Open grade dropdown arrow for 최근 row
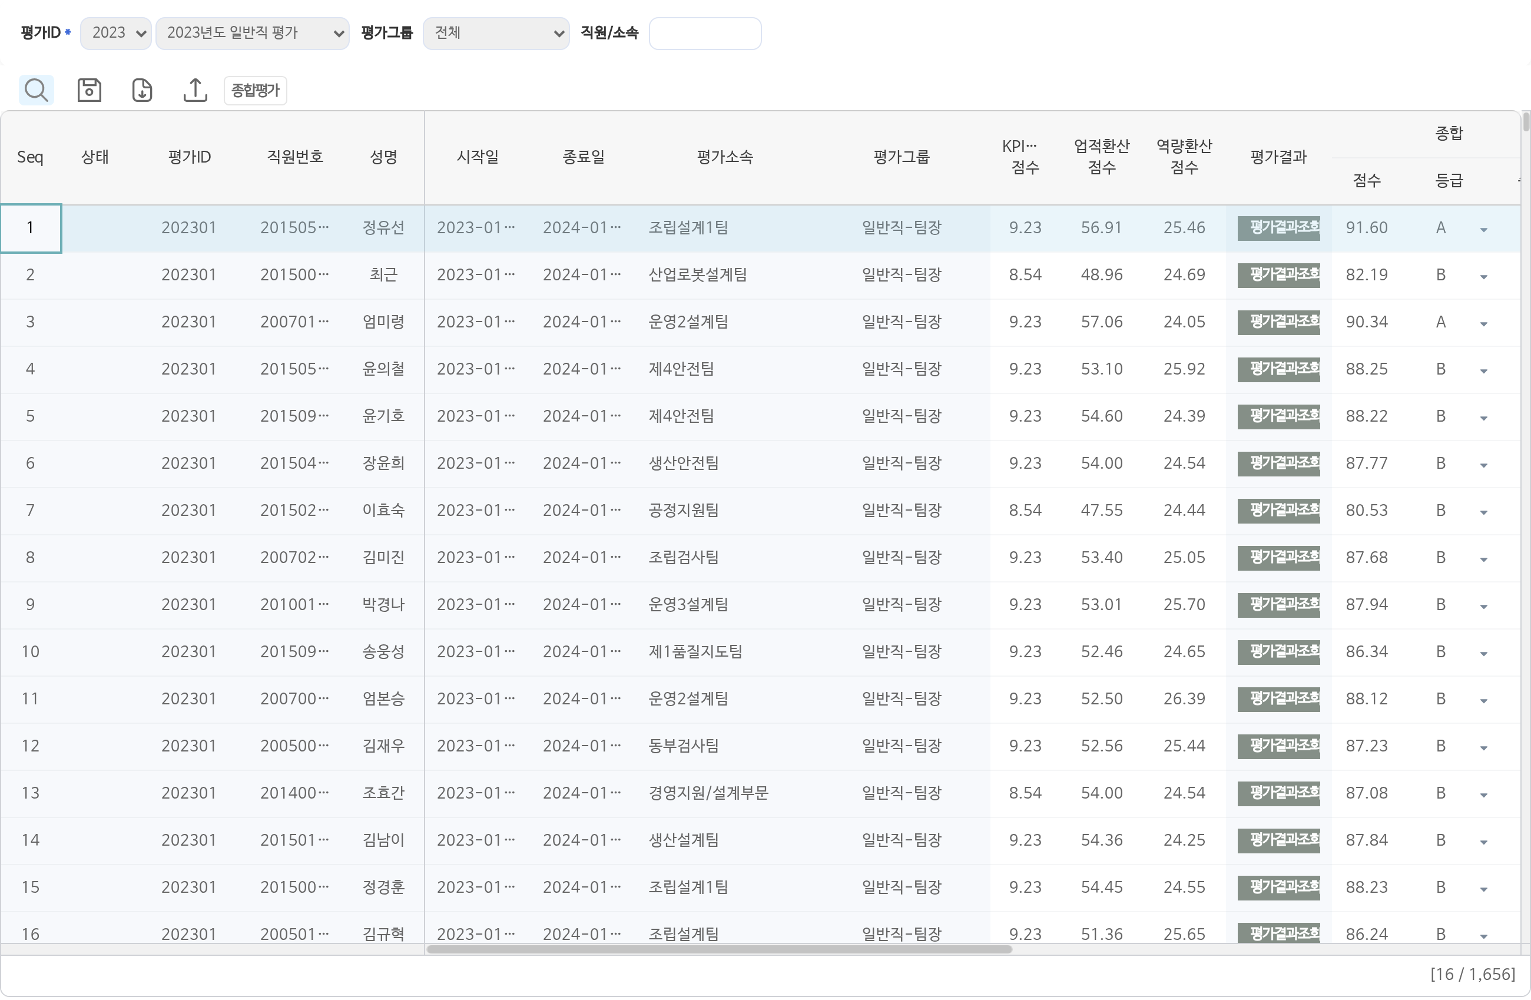This screenshot has width=1531, height=1000. pyautogui.click(x=1483, y=277)
